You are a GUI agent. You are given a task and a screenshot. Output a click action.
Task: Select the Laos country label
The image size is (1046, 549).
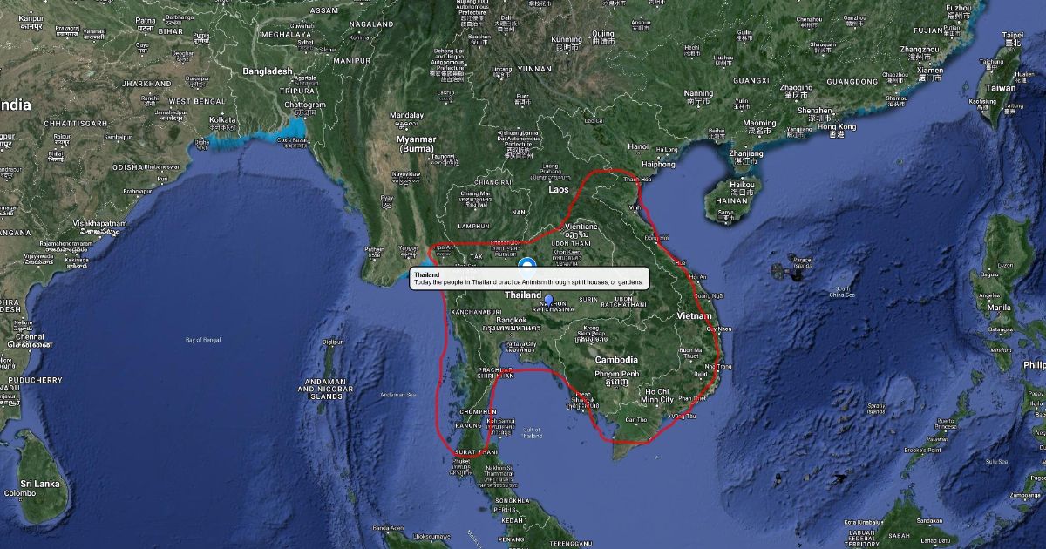pyautogui.click(x=558, y=189)
